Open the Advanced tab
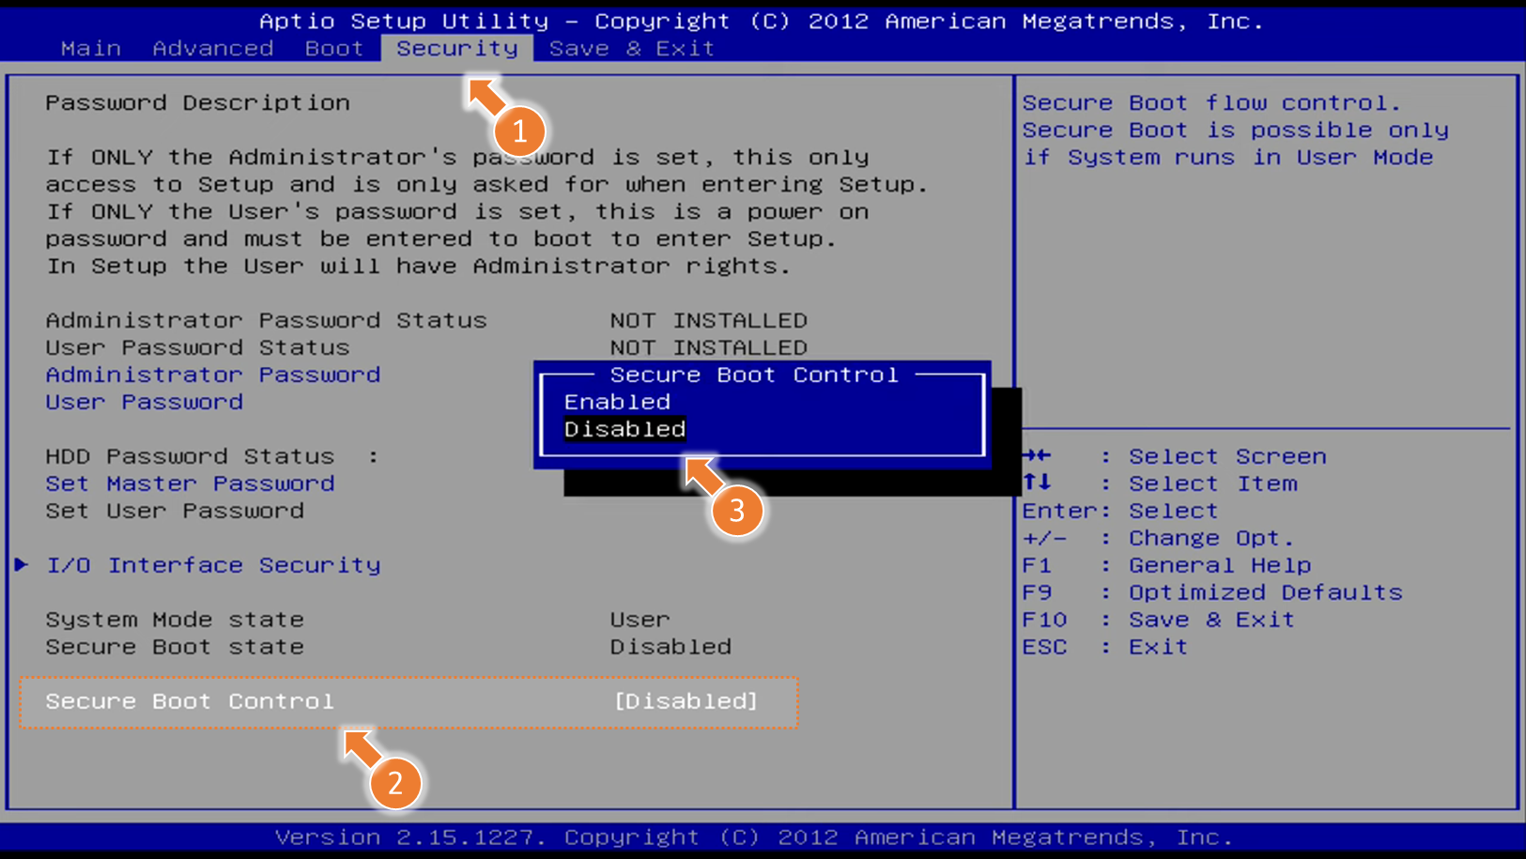This screenshot has width=1526, height=859. (x=213, y=49)
